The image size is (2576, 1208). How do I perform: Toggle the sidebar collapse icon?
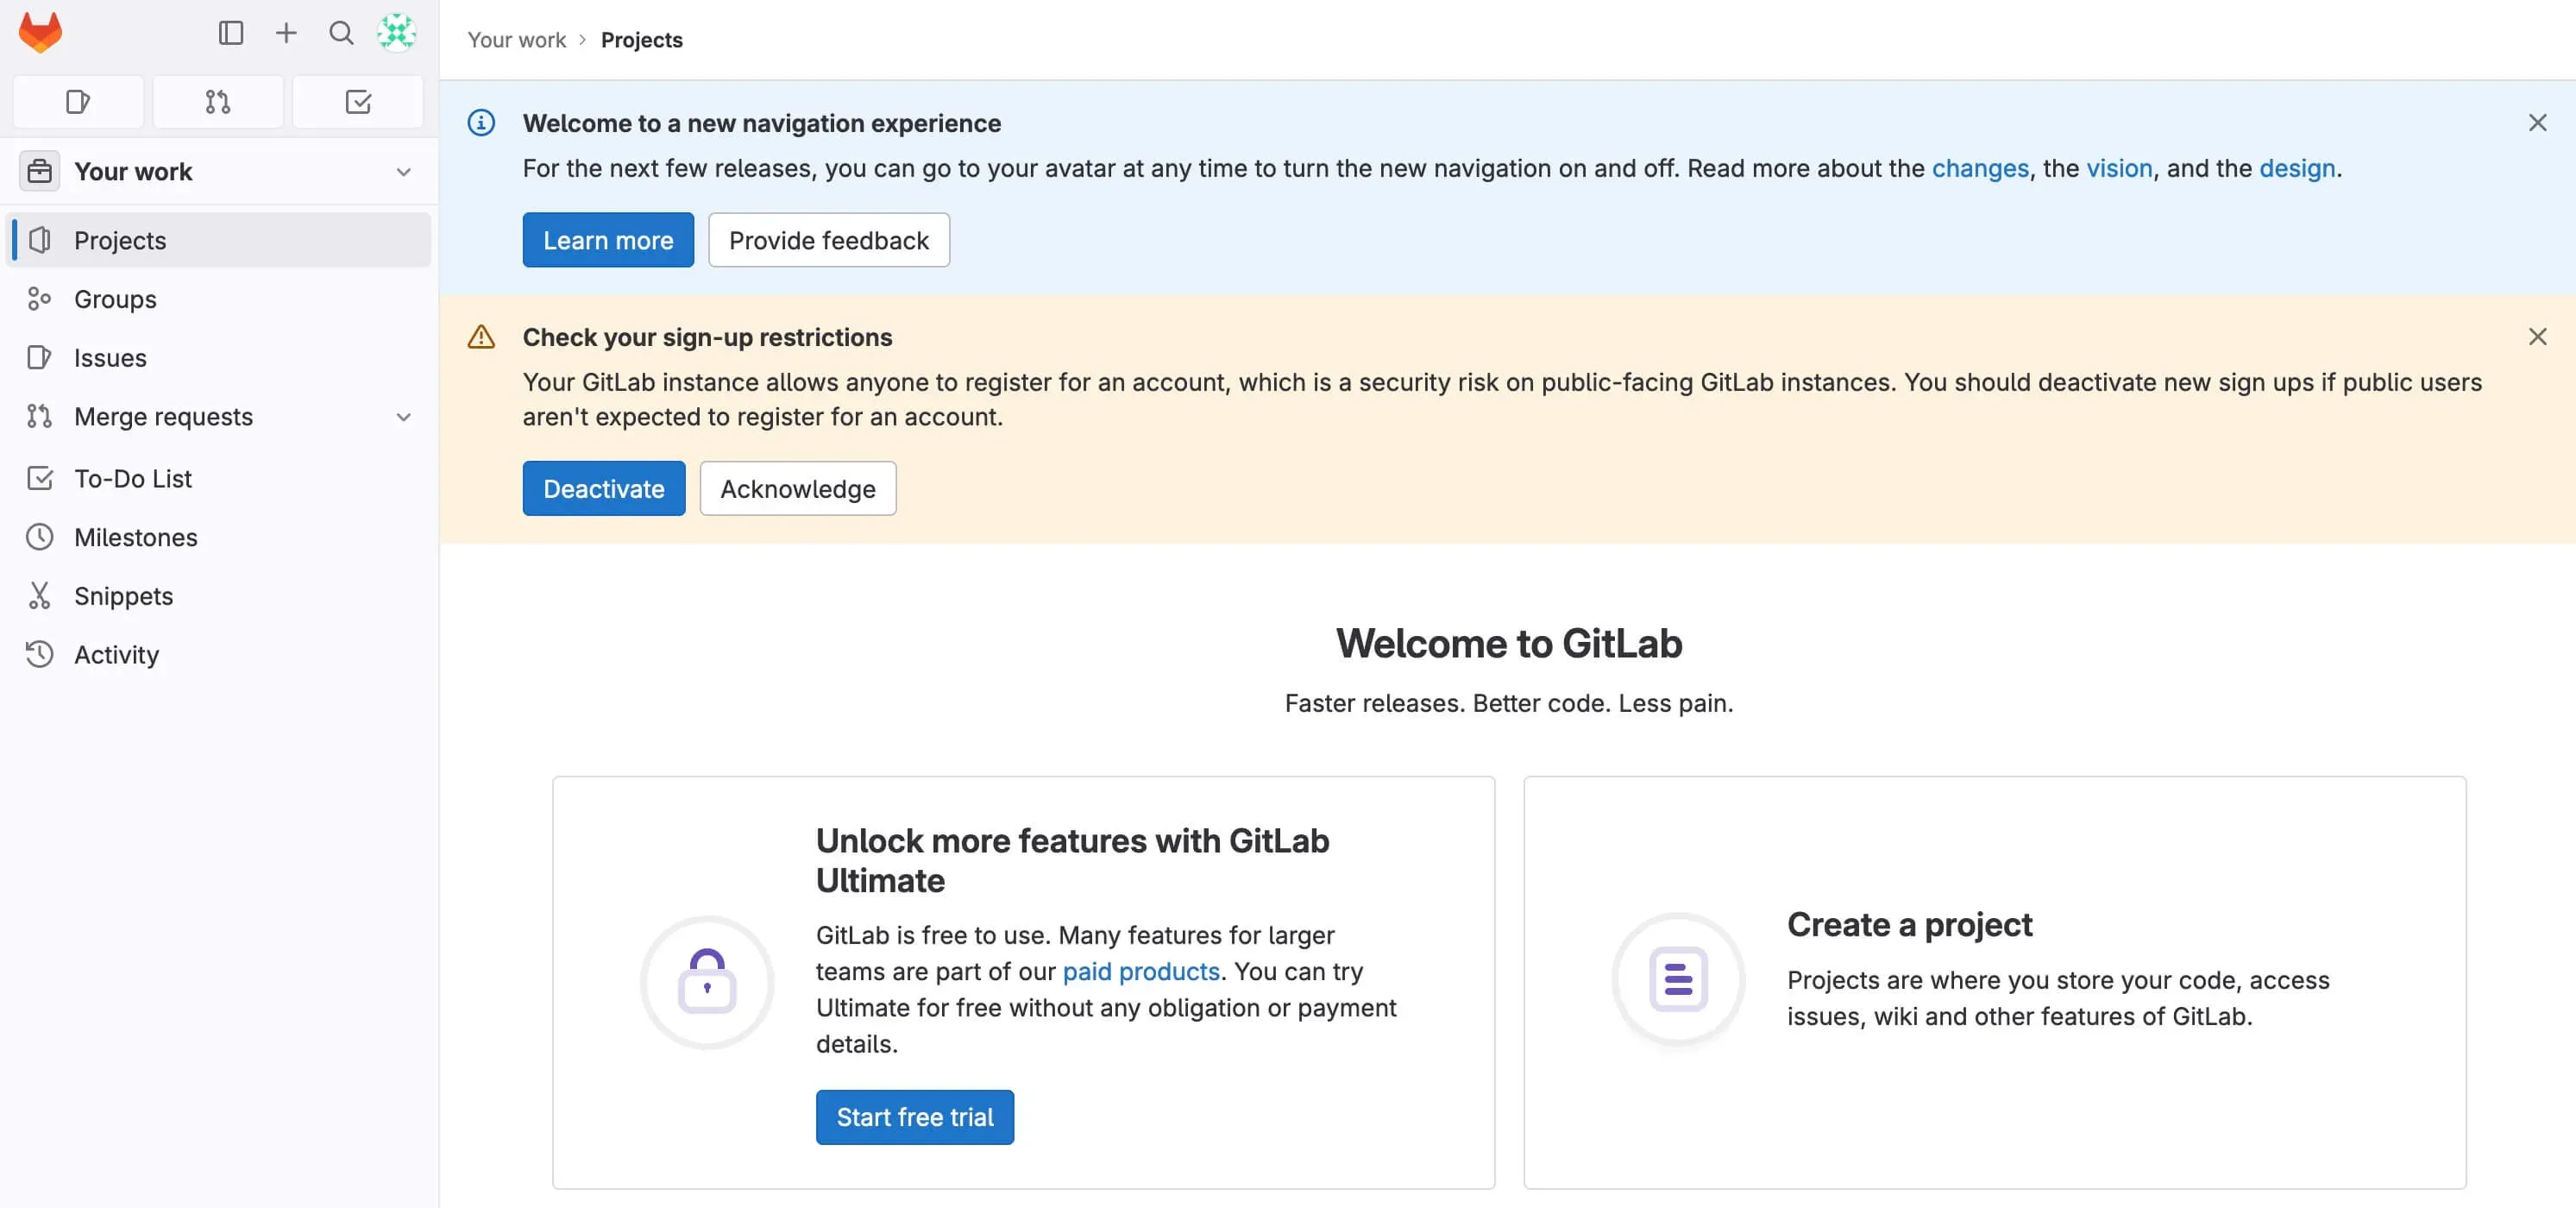(231, 33)
